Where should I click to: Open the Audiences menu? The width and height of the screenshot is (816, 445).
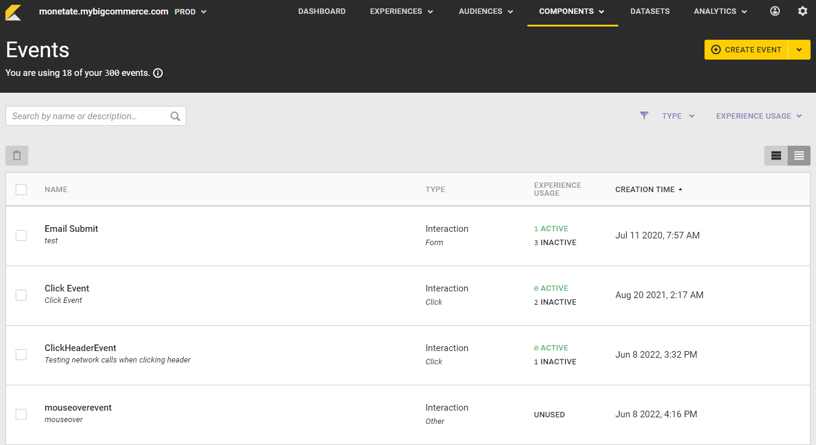point(486,11)
